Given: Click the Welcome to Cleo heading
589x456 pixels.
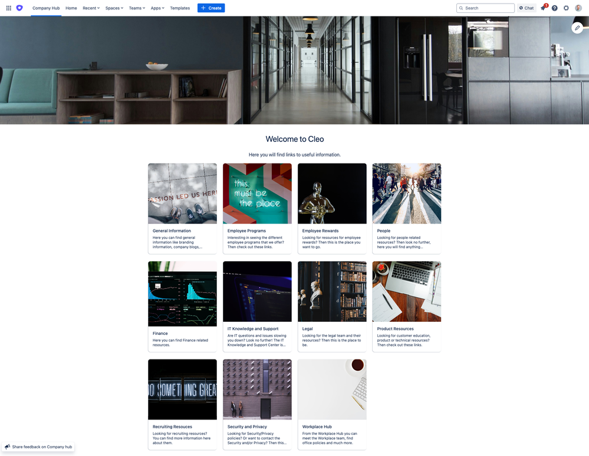Looking at the screenshot, I should (x=295, y=139).
